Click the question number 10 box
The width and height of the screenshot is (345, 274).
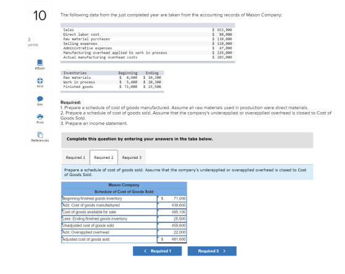tap(40, 15)
